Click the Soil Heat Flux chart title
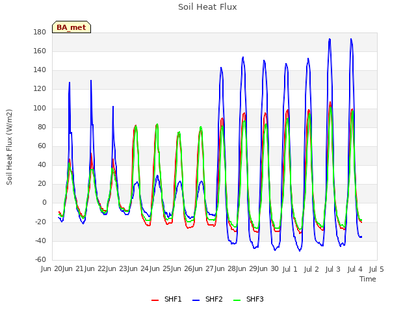Screen dimensions: 416x312 coord(207,7)
